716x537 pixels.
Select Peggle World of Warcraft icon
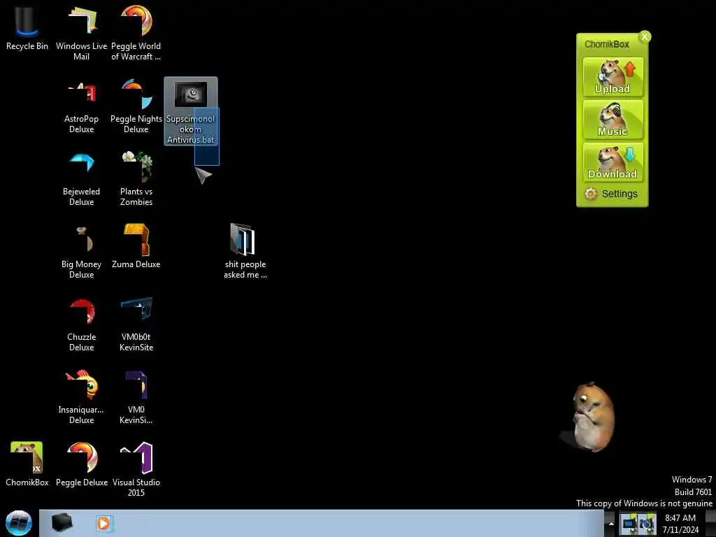136,32
